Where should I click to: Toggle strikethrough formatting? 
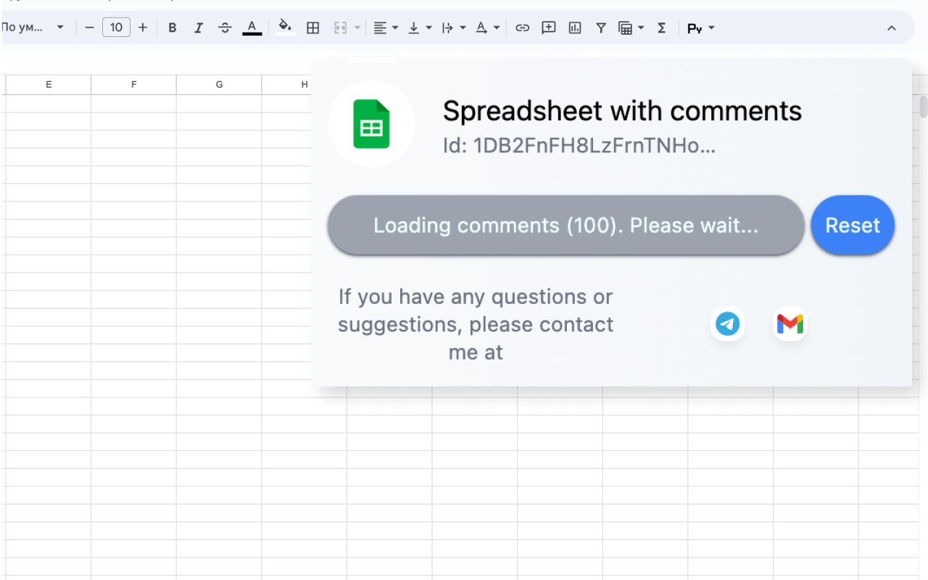(225, 28)
